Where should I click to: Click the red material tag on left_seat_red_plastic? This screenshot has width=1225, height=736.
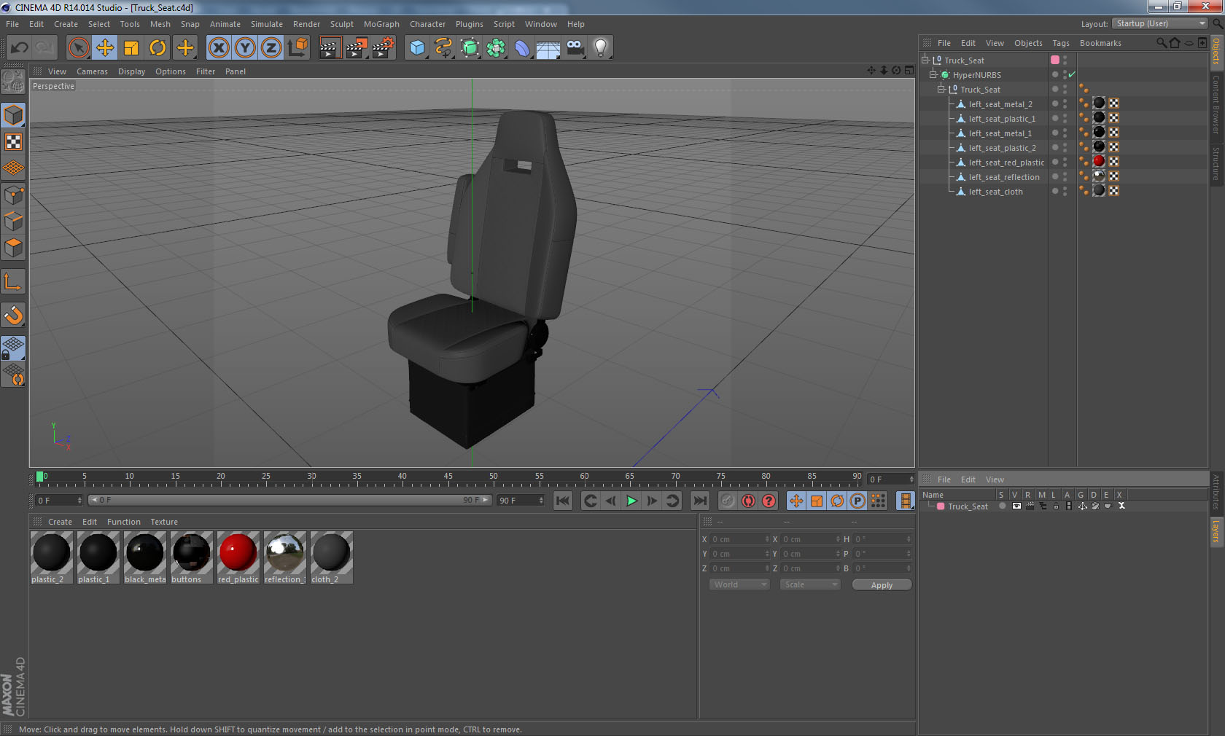pyautogui.click(x=1099, y=162)
